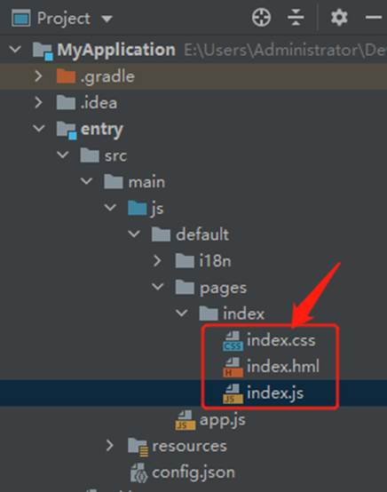The image size is (387, 492).
Task: Collapse the src folder chevron
Action: click(x=63, y=155)
